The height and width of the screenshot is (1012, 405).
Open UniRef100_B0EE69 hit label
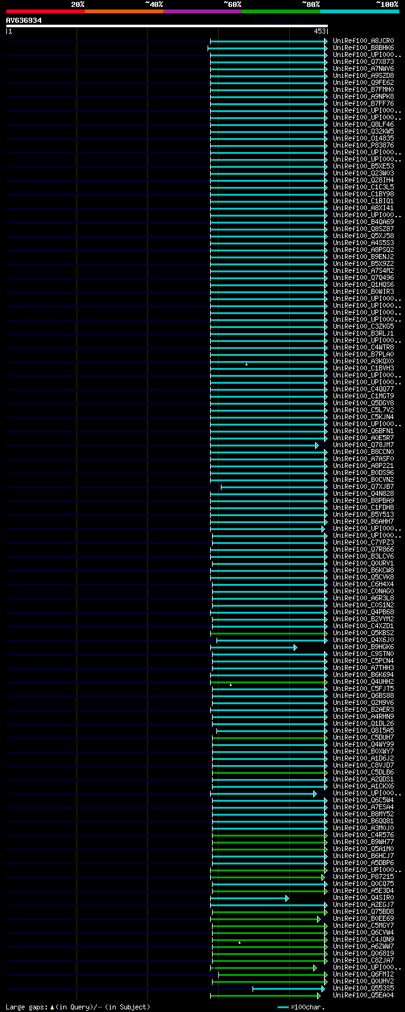[363, 919]
